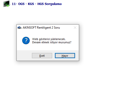Click the empty title bar space before the X
This screenshot has height=91, width=121.
click(67, 28)
